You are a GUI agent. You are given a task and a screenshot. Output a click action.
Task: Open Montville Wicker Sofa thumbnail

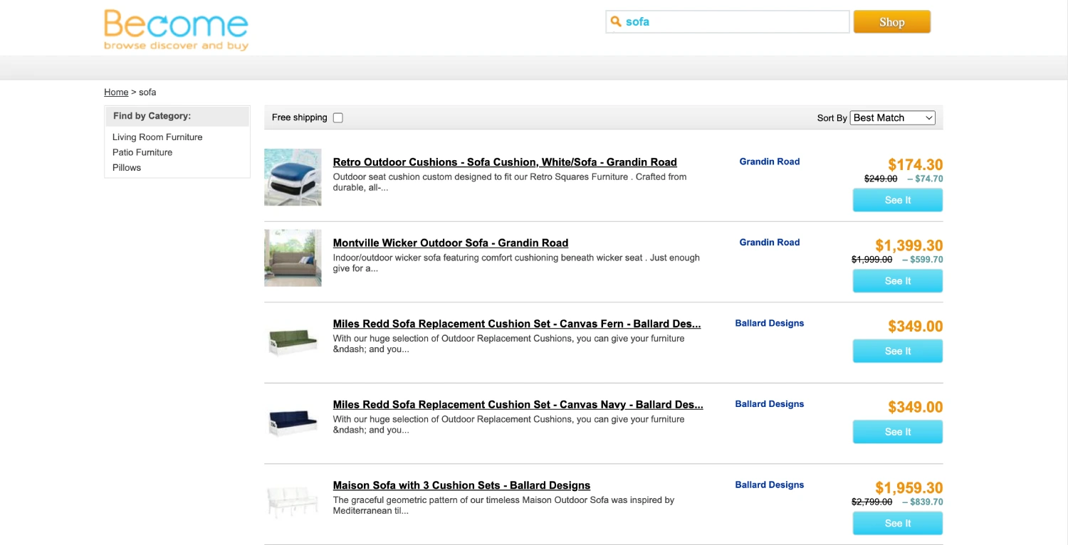point(293,258)
